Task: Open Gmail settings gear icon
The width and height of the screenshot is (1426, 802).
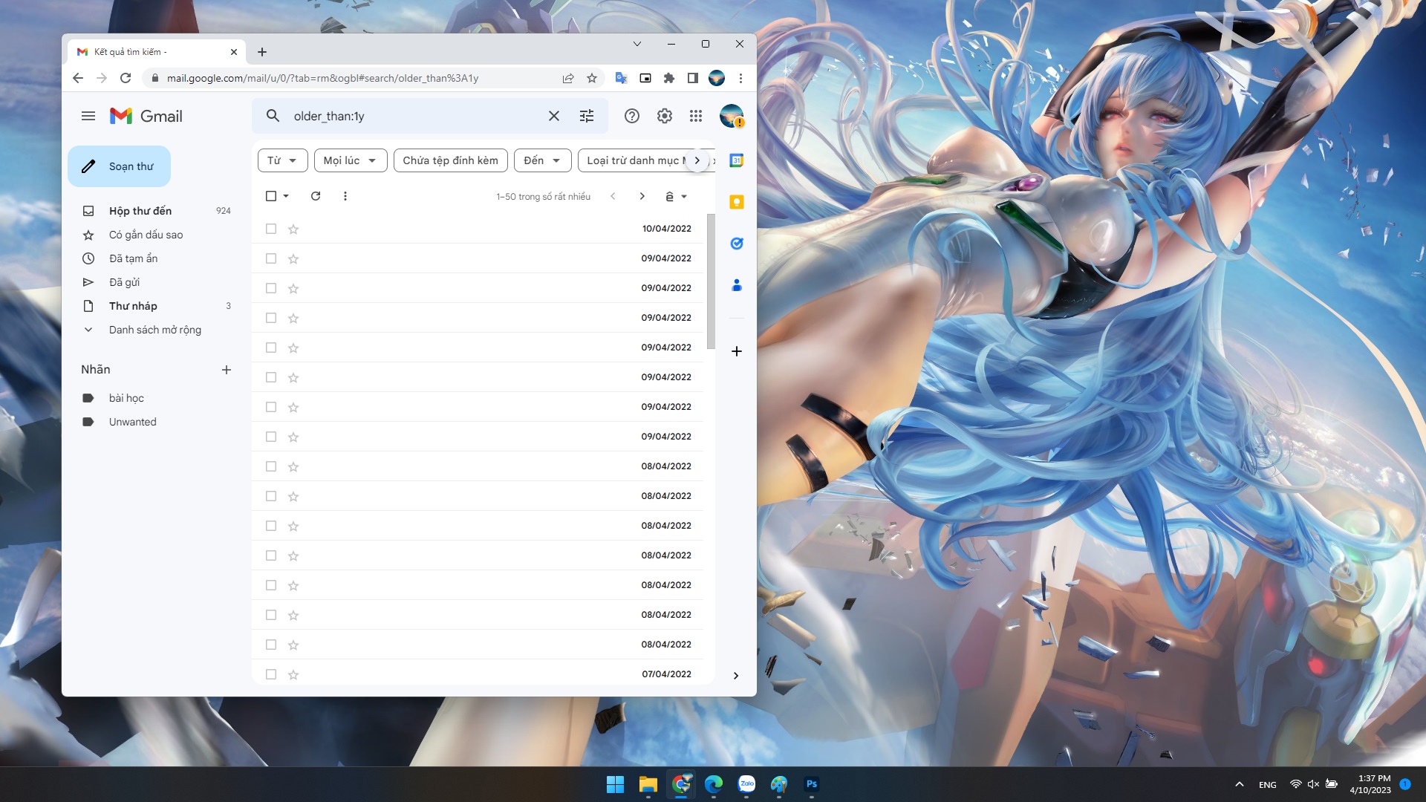Action: click(665, 116)
